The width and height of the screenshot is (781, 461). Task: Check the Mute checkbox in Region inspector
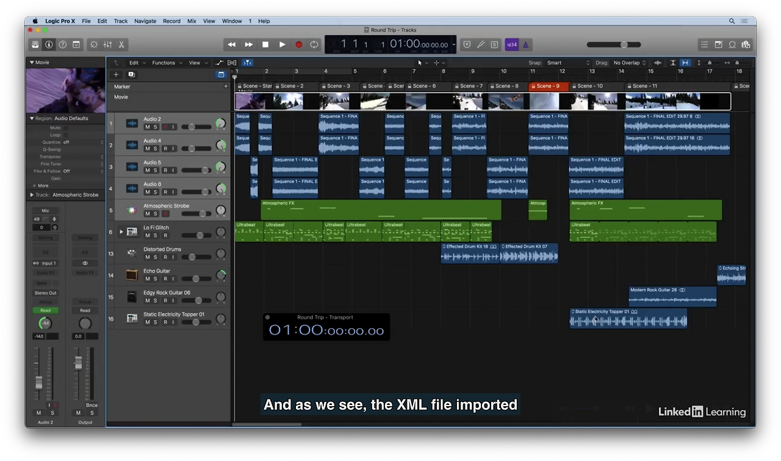[66, 128]
